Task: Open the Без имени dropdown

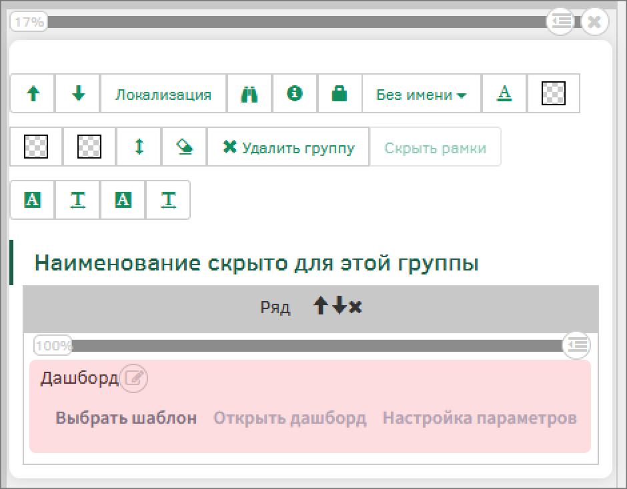Action: click(x=422, y=93)
